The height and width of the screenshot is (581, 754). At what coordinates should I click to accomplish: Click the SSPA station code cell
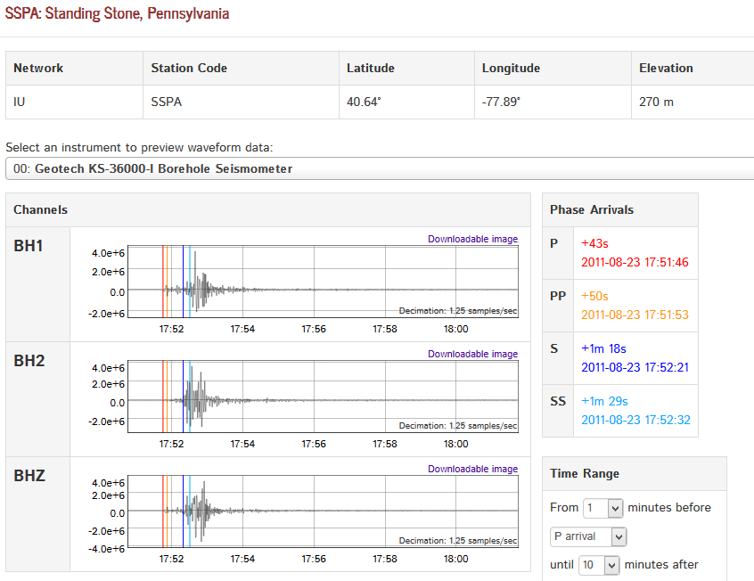(167, 102)
